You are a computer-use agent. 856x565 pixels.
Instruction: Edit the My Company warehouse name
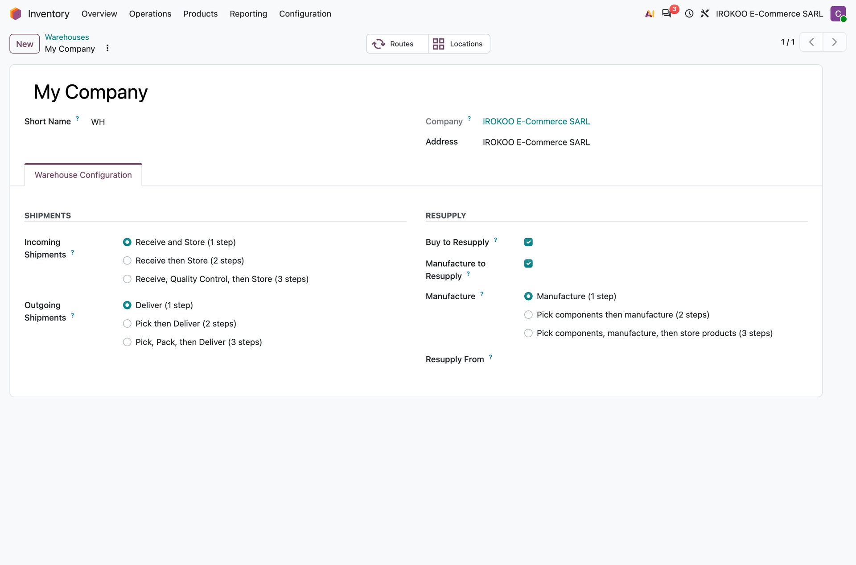91,92
